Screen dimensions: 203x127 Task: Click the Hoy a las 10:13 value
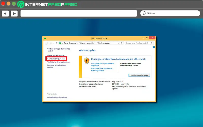coord(117,82)
